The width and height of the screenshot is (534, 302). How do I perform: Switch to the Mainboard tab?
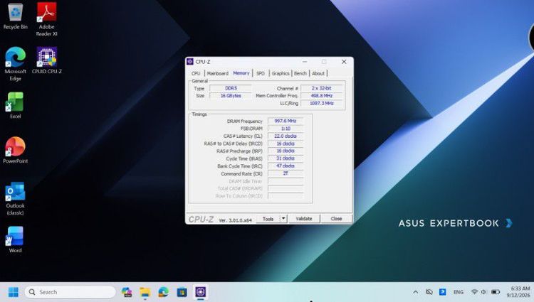click(x=218, y=73)
